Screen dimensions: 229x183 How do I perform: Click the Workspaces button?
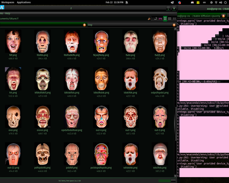[8, 2]
